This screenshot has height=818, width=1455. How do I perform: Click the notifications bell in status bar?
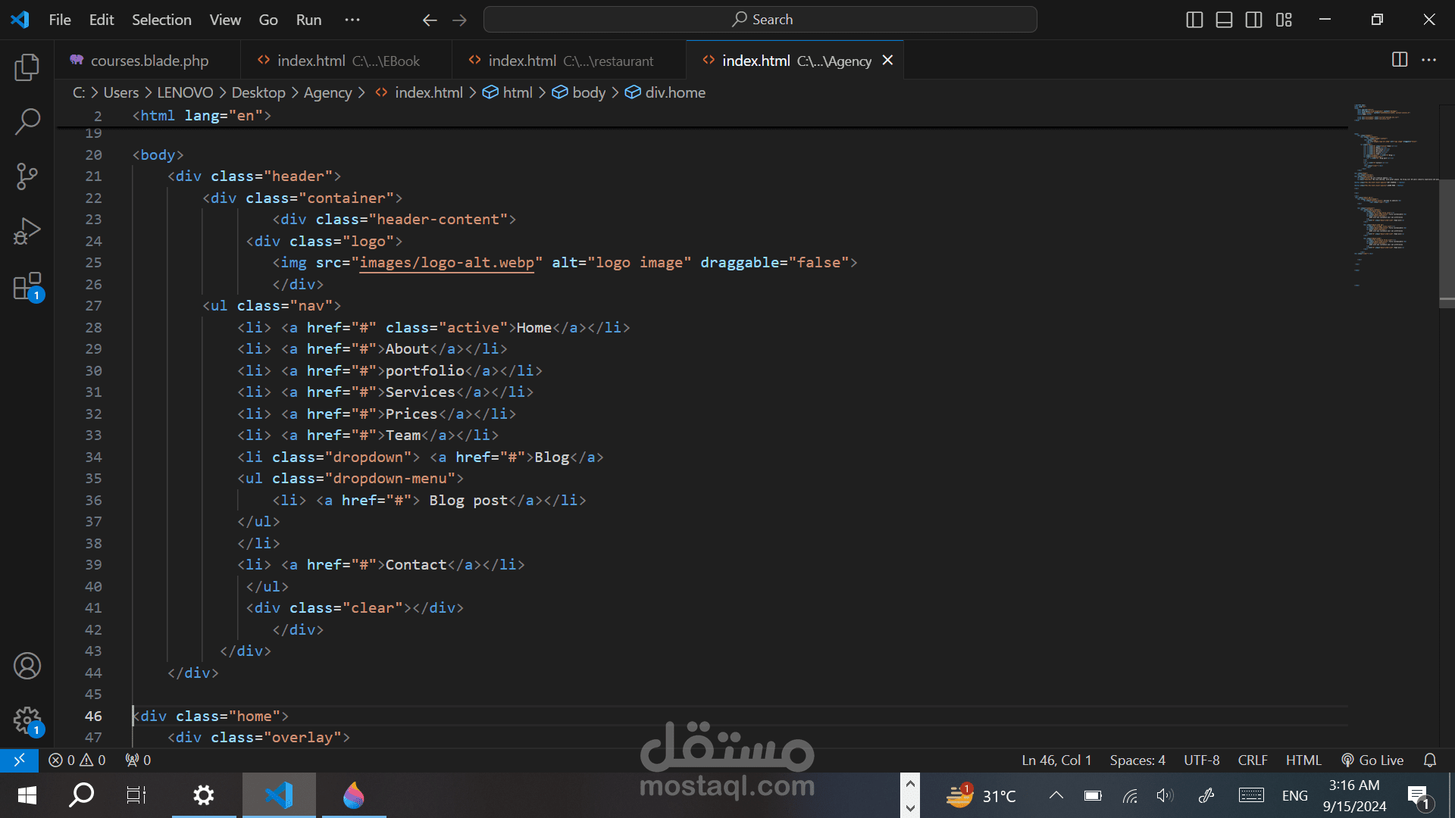tap(1430, 760)
